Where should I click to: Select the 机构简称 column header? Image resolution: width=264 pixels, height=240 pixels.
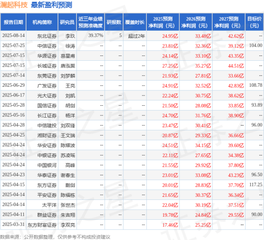(42, 22)
